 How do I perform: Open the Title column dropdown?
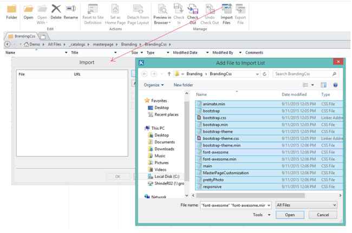(115, 52)
